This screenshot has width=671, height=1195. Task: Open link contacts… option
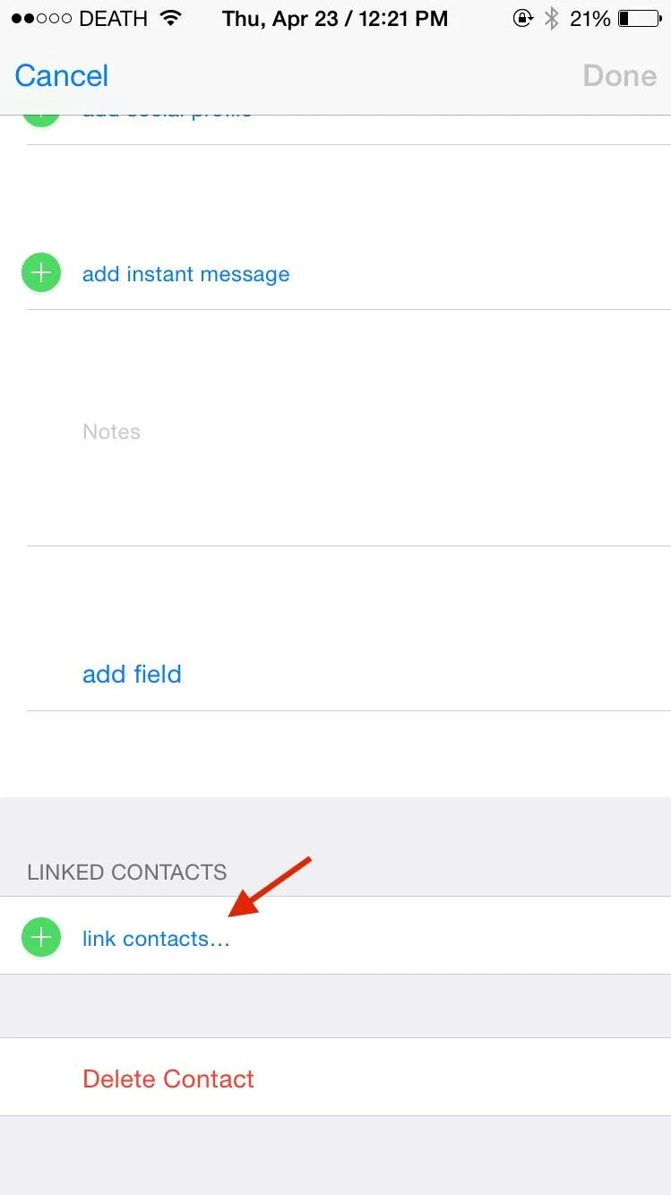point(156,938)
